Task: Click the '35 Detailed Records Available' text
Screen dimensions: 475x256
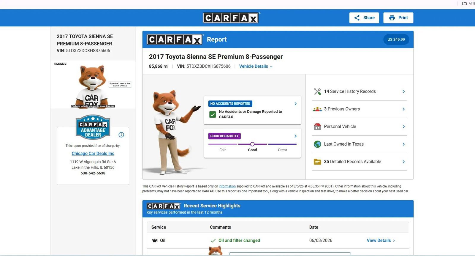Action: point(352,162)
